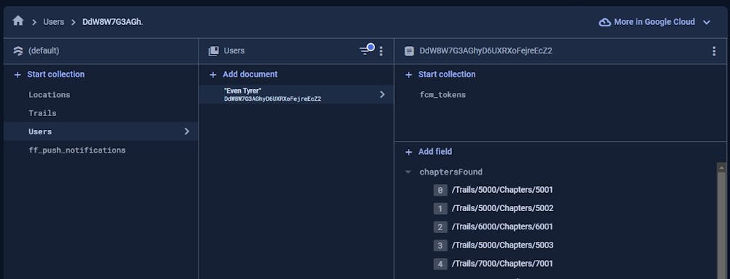Click array index 0 badge
This screenshot has width=730, height=279.
click(x=440, y=190)
